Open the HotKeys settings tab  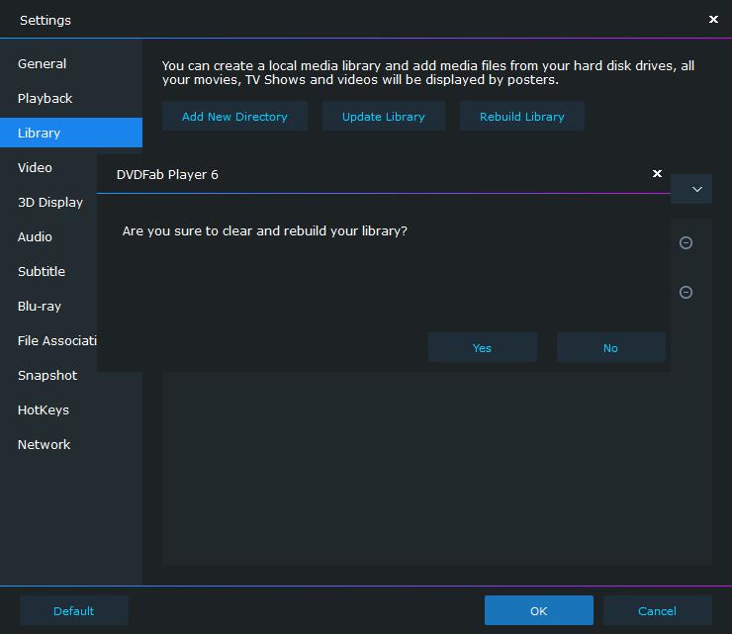coord(71,409)
